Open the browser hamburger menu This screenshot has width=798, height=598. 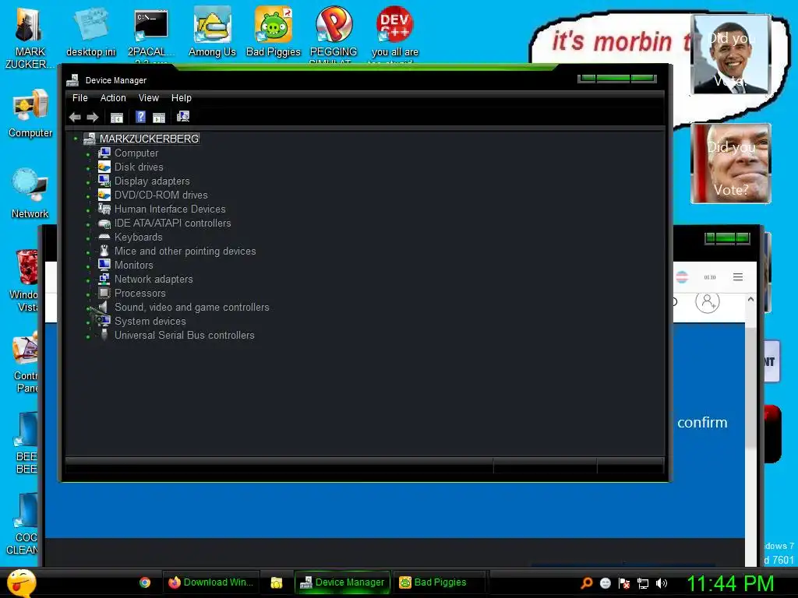[738, 277]
